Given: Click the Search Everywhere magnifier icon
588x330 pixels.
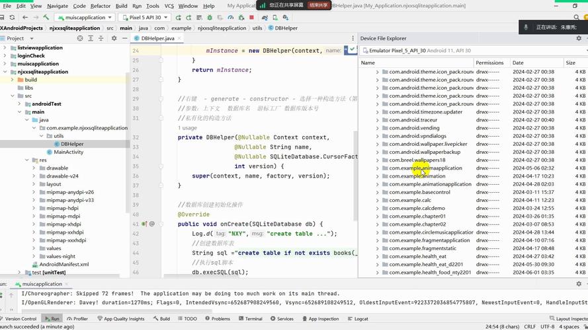Looking at the screenshot, I should pos(576,17).
